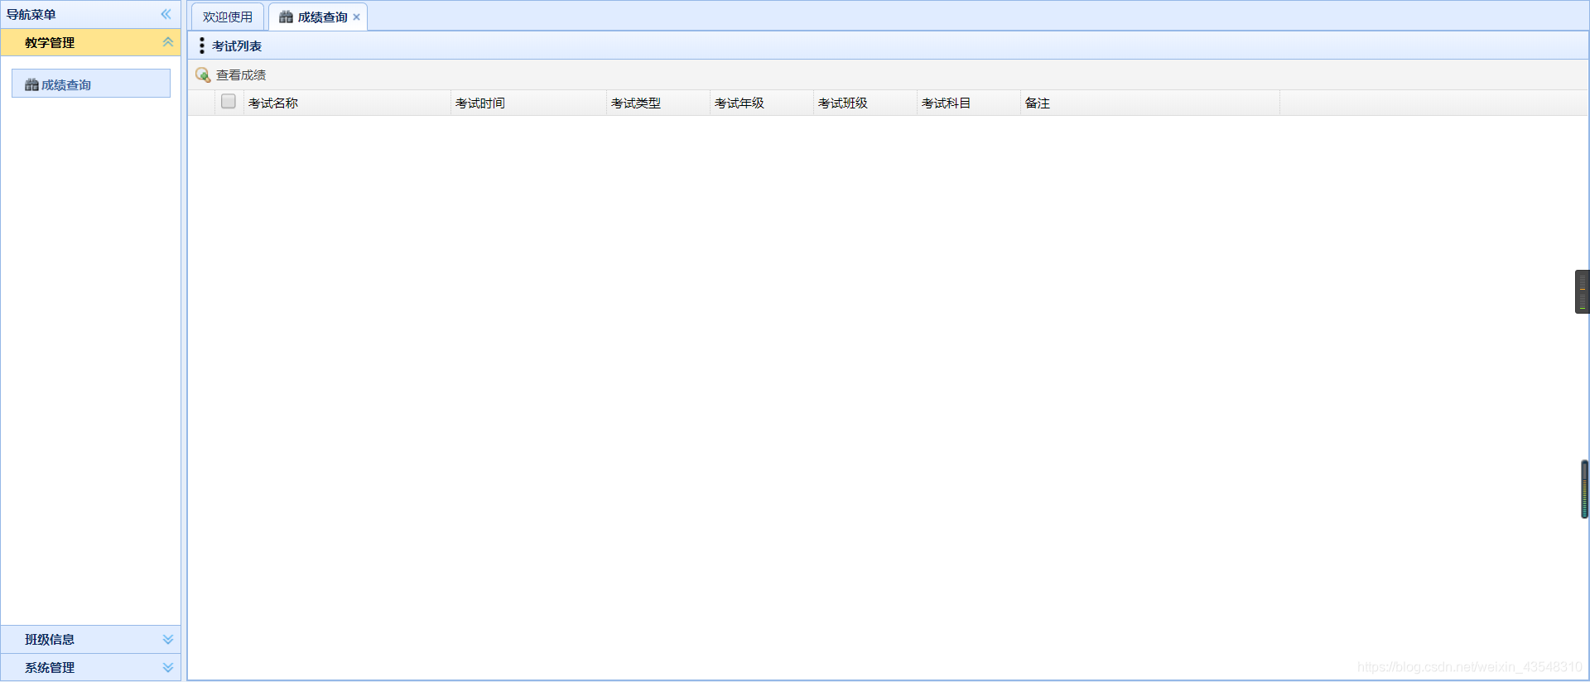Select the 成绩查询 tab

point(318,17)
